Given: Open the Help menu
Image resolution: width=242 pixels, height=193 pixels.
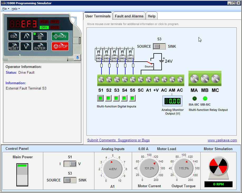Looking at the screenshot, I should tap(16, 9).
